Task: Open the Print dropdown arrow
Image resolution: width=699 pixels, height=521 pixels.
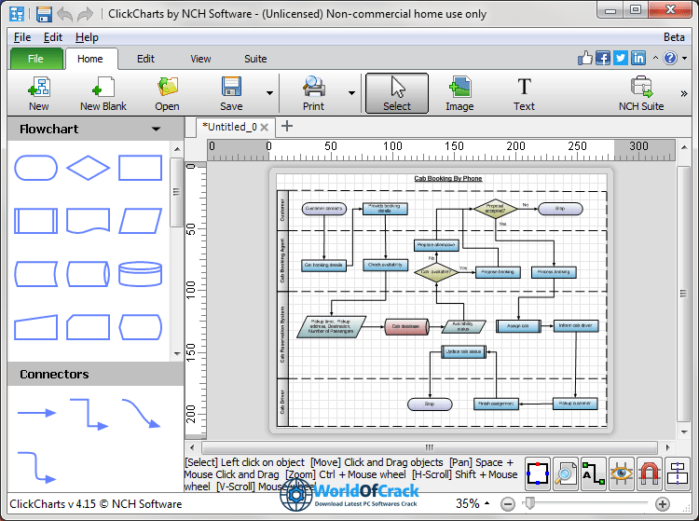Action: pos(351,93)
